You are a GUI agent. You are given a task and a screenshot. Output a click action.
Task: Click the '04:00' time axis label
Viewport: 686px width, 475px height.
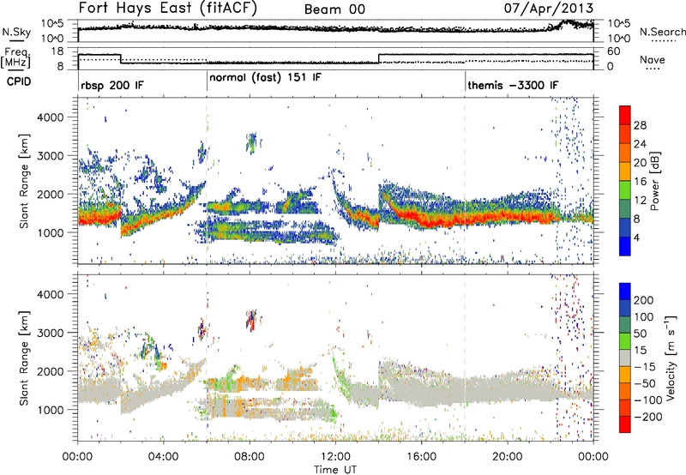pyautogui.click(x=163, y=457)
